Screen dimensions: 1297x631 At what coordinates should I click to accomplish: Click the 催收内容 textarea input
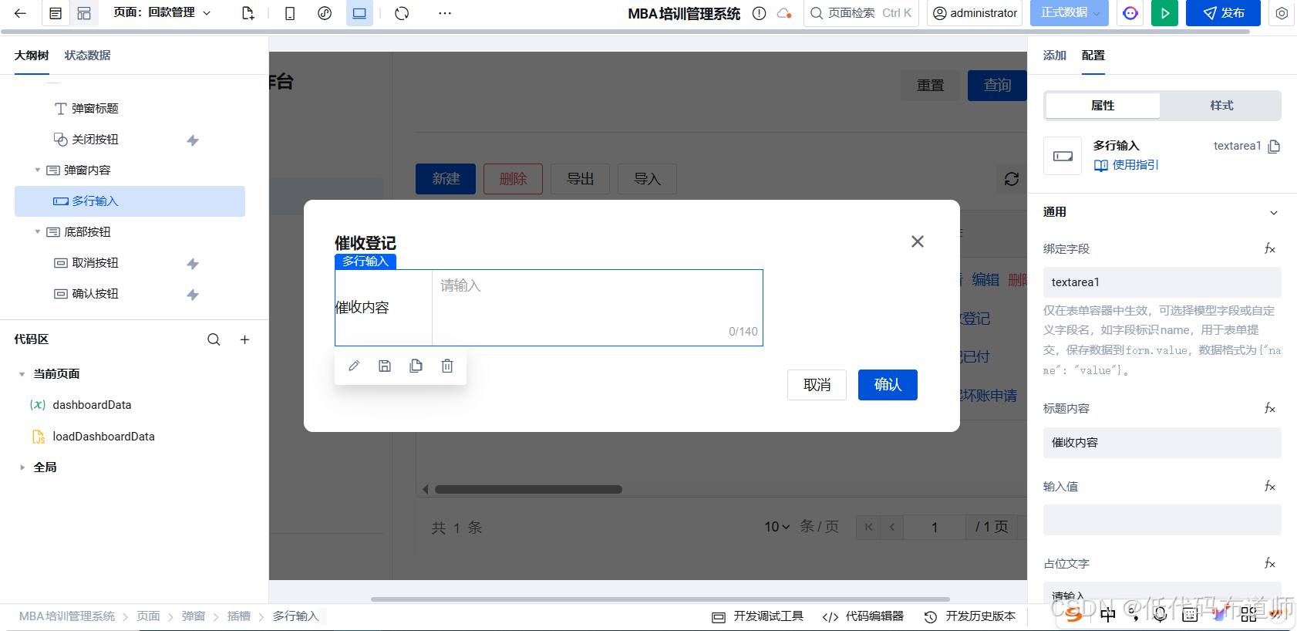point(598,308)
